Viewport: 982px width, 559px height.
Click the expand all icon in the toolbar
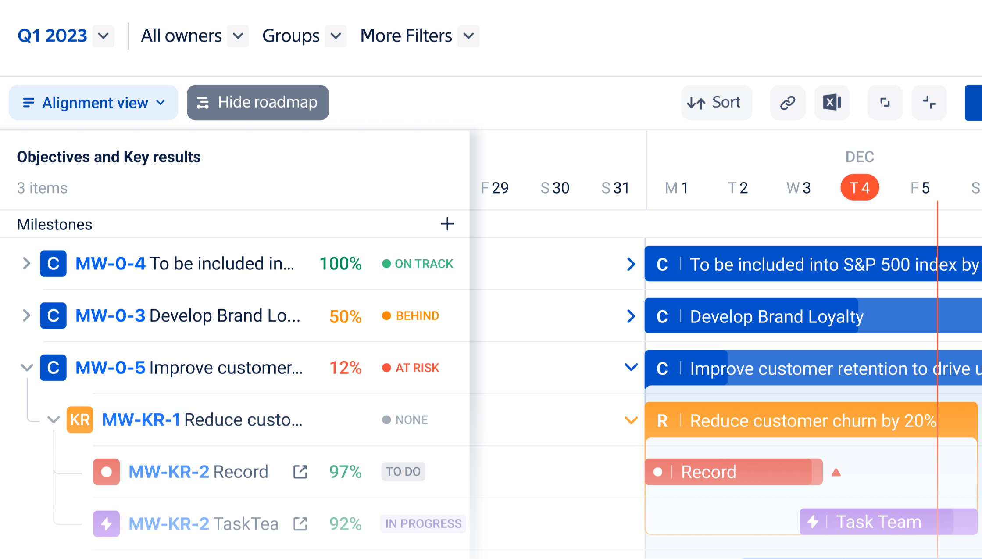tap(885, 103)
